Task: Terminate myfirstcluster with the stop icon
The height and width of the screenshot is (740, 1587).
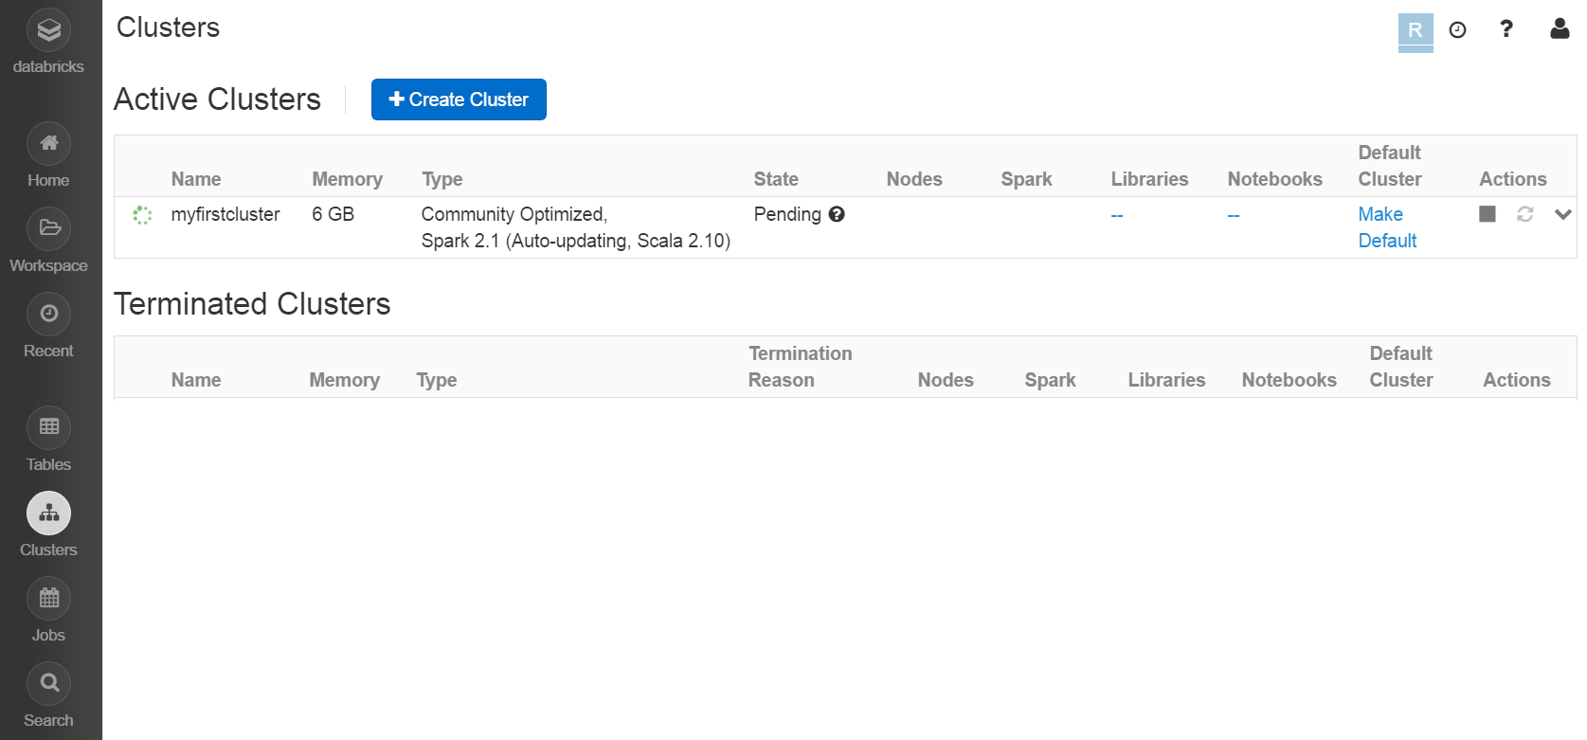Action: coord(1488,214)
